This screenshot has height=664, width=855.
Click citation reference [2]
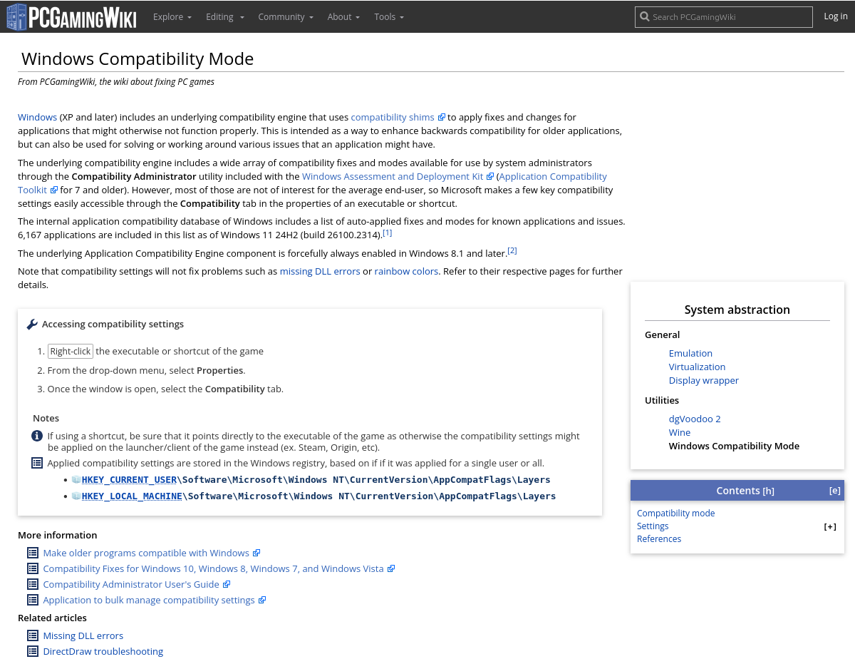coord(512,250)
